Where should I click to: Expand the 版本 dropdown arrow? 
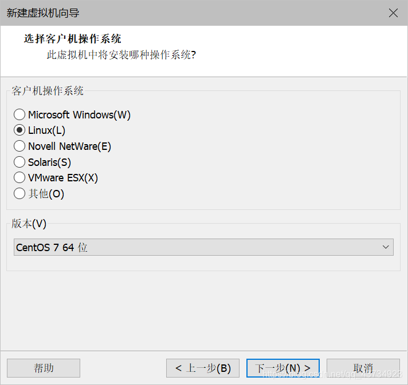pos(386,247)
